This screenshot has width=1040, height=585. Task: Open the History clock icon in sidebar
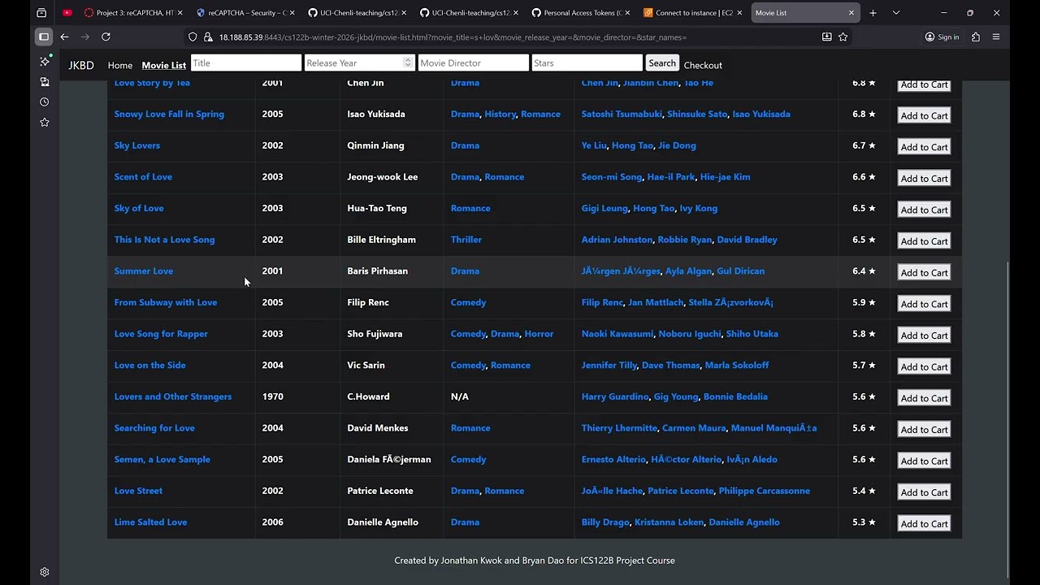tap(45, 102)
